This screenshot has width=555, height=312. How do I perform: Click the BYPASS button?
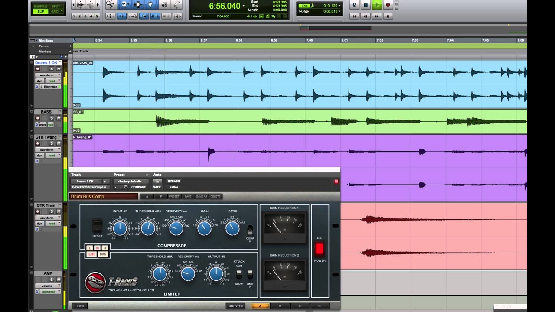pos(174,181)
